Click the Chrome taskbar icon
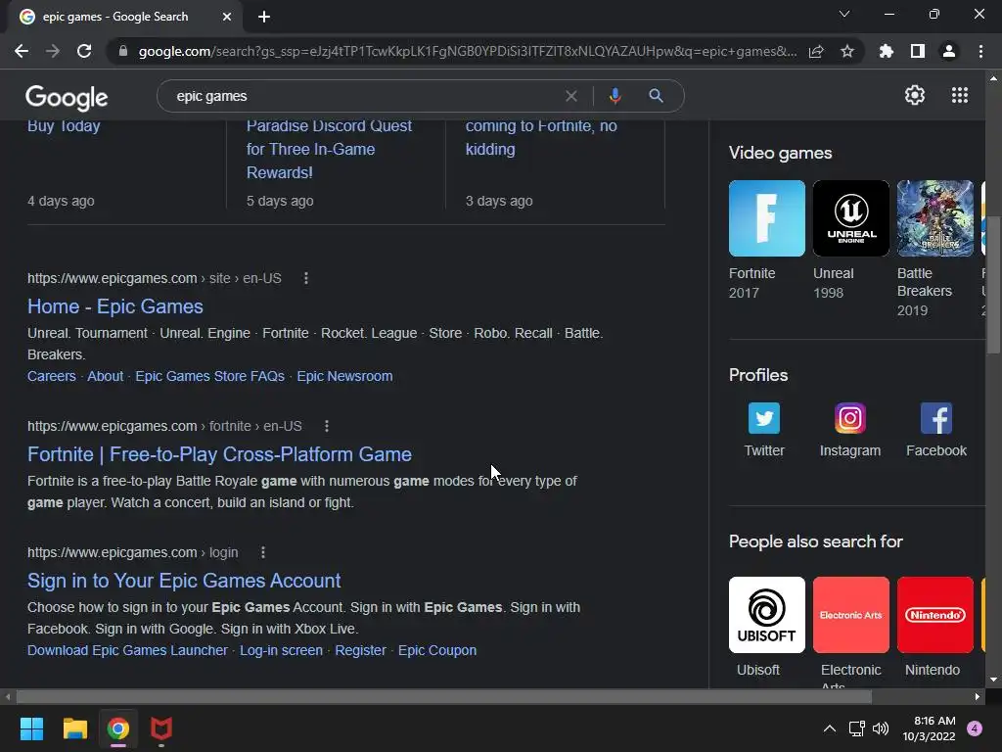The width and height of the screenshot is (1002, 752). click(x=118, y=728)
